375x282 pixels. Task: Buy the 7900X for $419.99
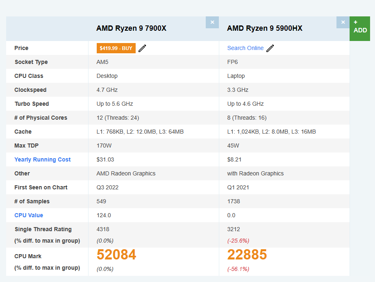116,48
